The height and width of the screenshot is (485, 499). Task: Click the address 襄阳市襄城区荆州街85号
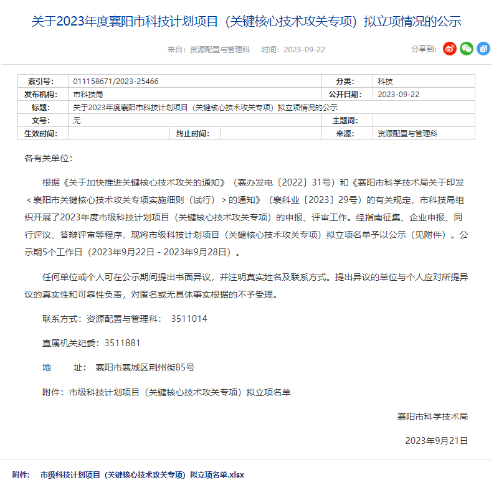click(145, 368)
